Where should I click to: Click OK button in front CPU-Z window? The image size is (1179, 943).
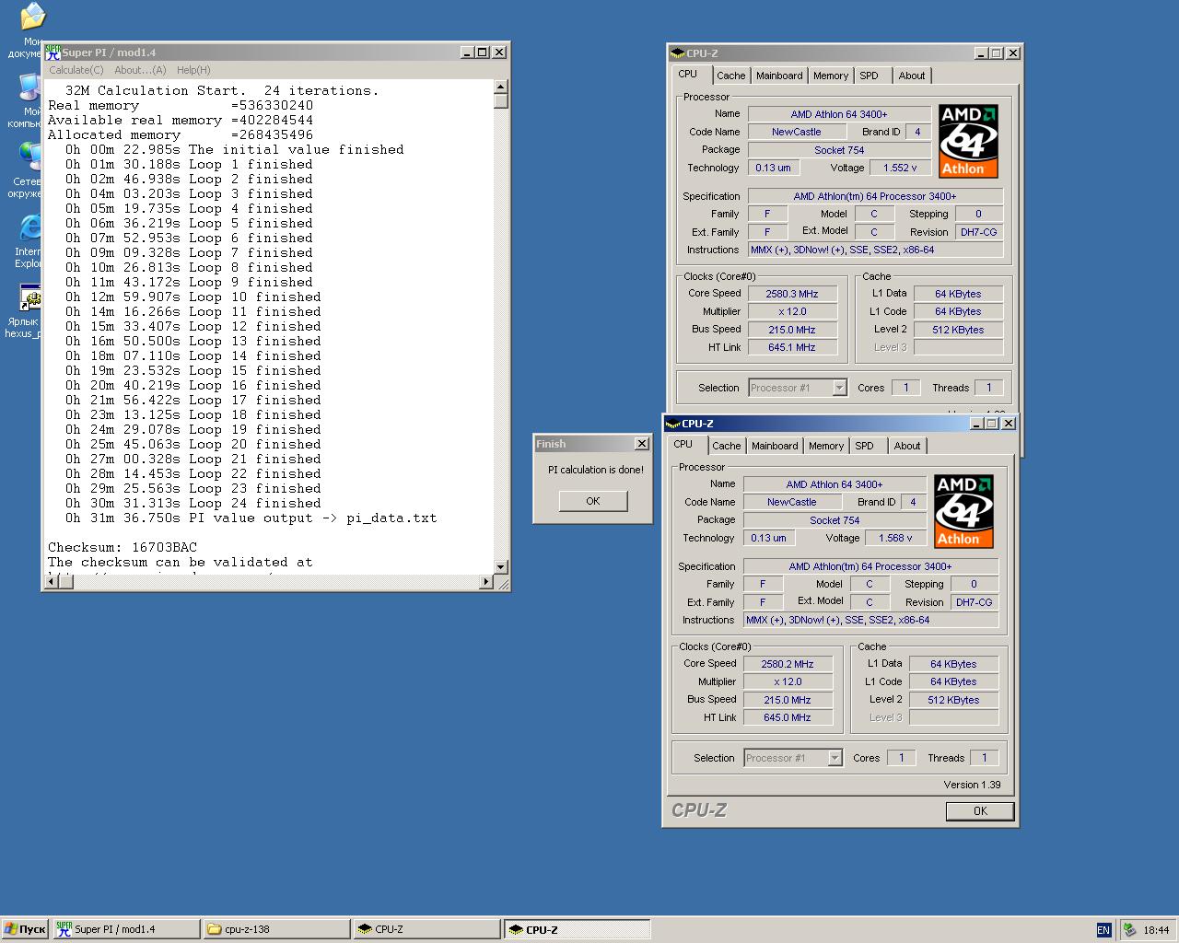[980, 811]
